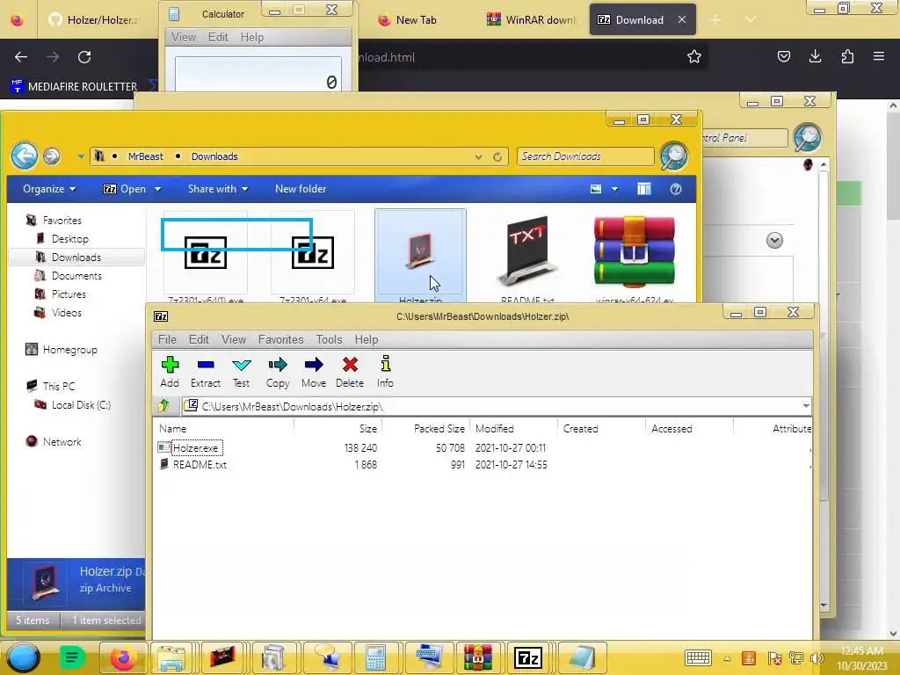Viewport: 900px width, 675px height.
Task: Open Firefox from the taskbar
Action: (x=123, y=657)
